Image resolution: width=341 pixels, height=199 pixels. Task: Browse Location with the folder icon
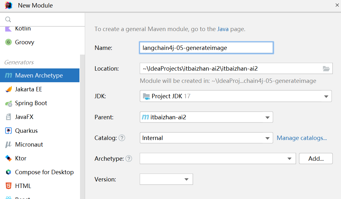(326, 69)
